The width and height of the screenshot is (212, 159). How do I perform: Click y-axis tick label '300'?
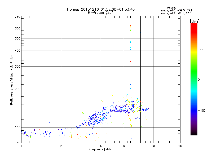[17, 67]
